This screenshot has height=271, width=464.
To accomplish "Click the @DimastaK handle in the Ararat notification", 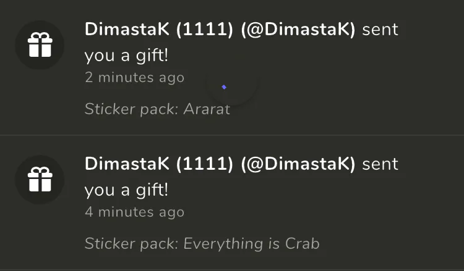I will pyautogui.click(x=298, y=29).
